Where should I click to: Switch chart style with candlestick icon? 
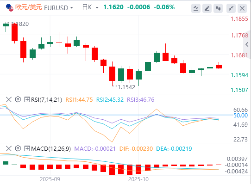tap(218, 8)
